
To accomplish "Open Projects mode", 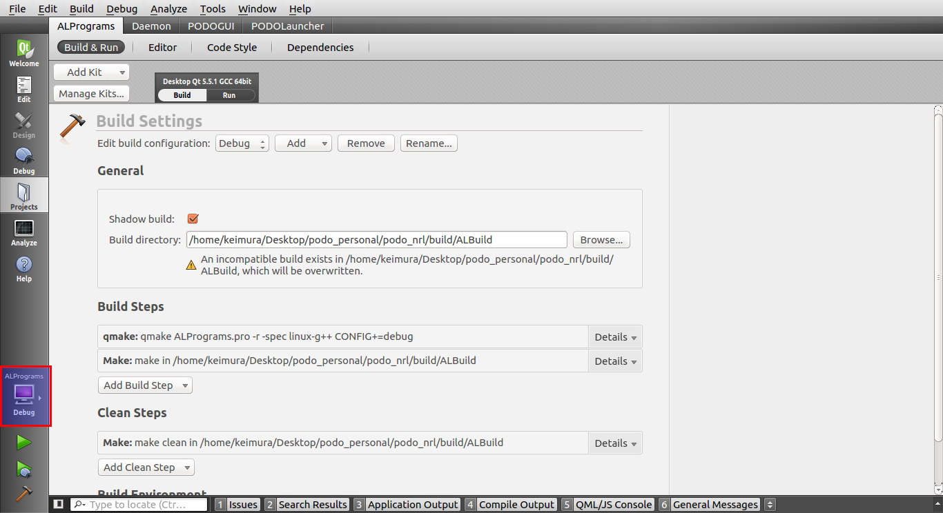I will (24, 197).
